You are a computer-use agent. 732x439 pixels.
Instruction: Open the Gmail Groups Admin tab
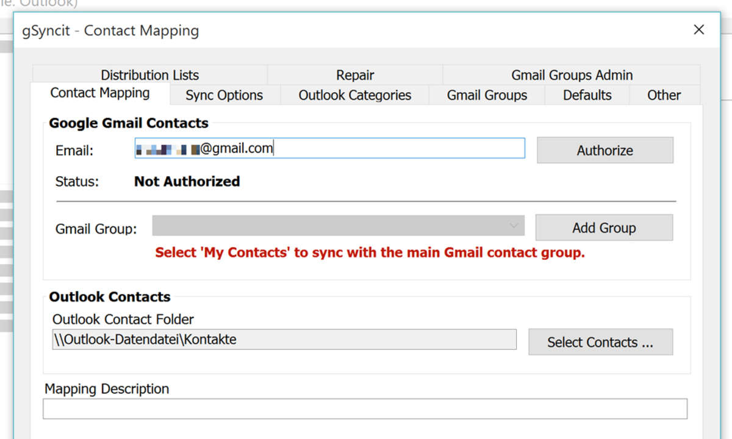572,75
